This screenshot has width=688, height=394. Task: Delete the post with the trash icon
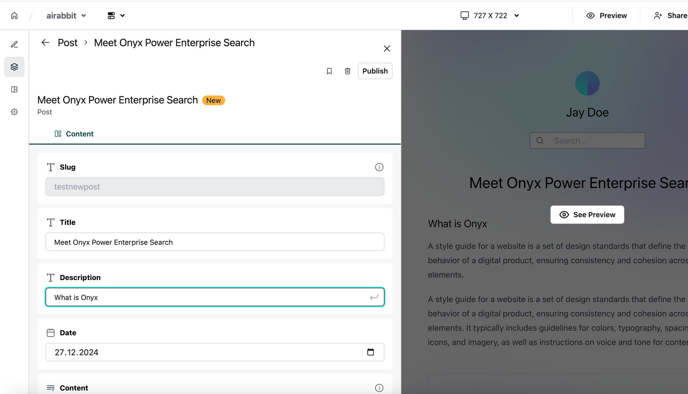pyautogui.click(x=347, y=71)
